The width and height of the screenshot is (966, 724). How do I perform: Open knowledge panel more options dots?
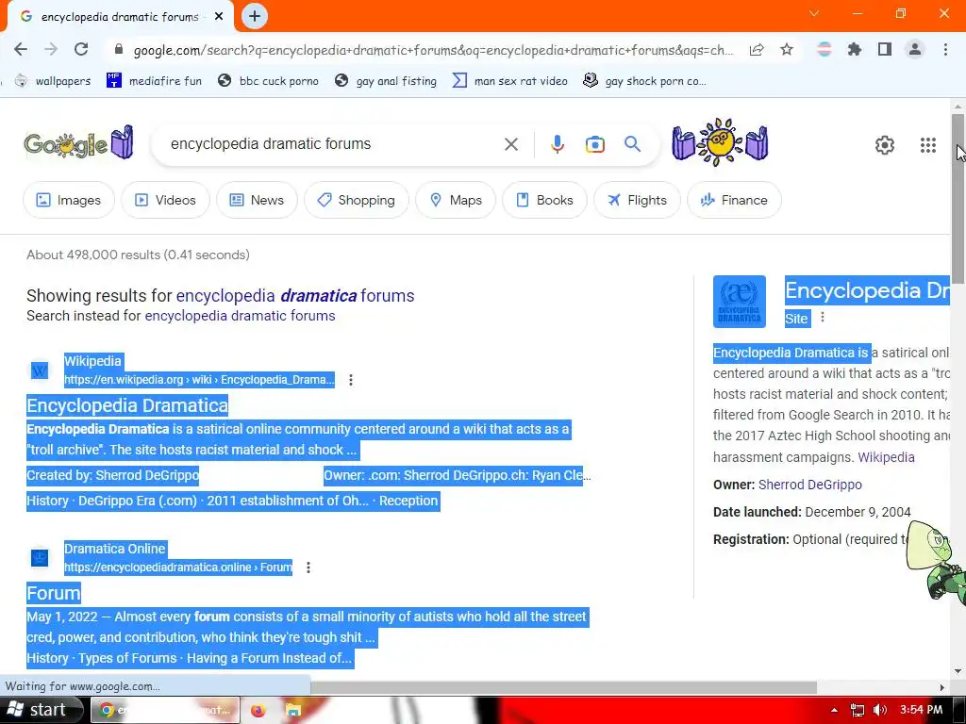[823, 318]
